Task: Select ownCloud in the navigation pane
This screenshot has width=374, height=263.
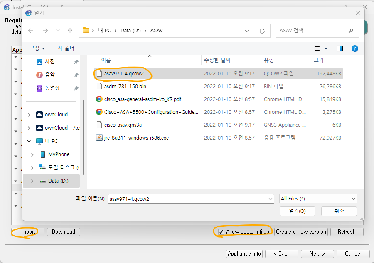Action: [56, 115]
